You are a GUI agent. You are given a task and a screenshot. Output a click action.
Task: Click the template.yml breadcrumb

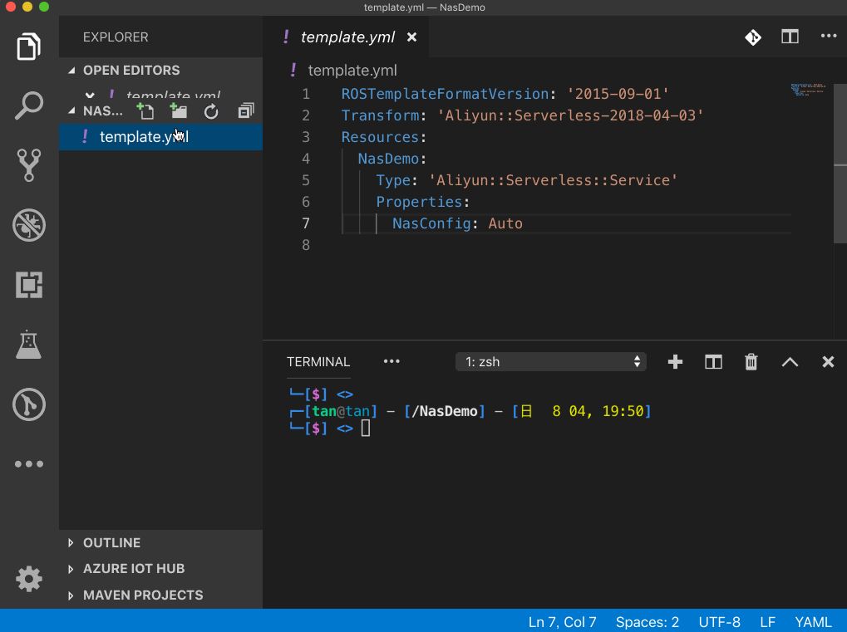pos(352,70)
